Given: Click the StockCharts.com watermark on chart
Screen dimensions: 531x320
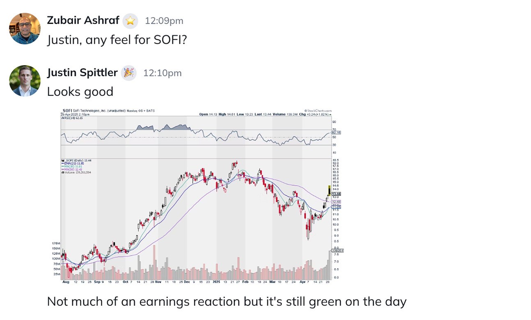Looking at the screenshot, I should click(x=318, y=111).
